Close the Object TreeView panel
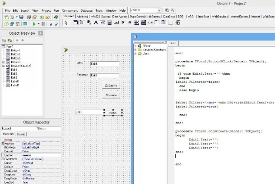 pos(41,33)
